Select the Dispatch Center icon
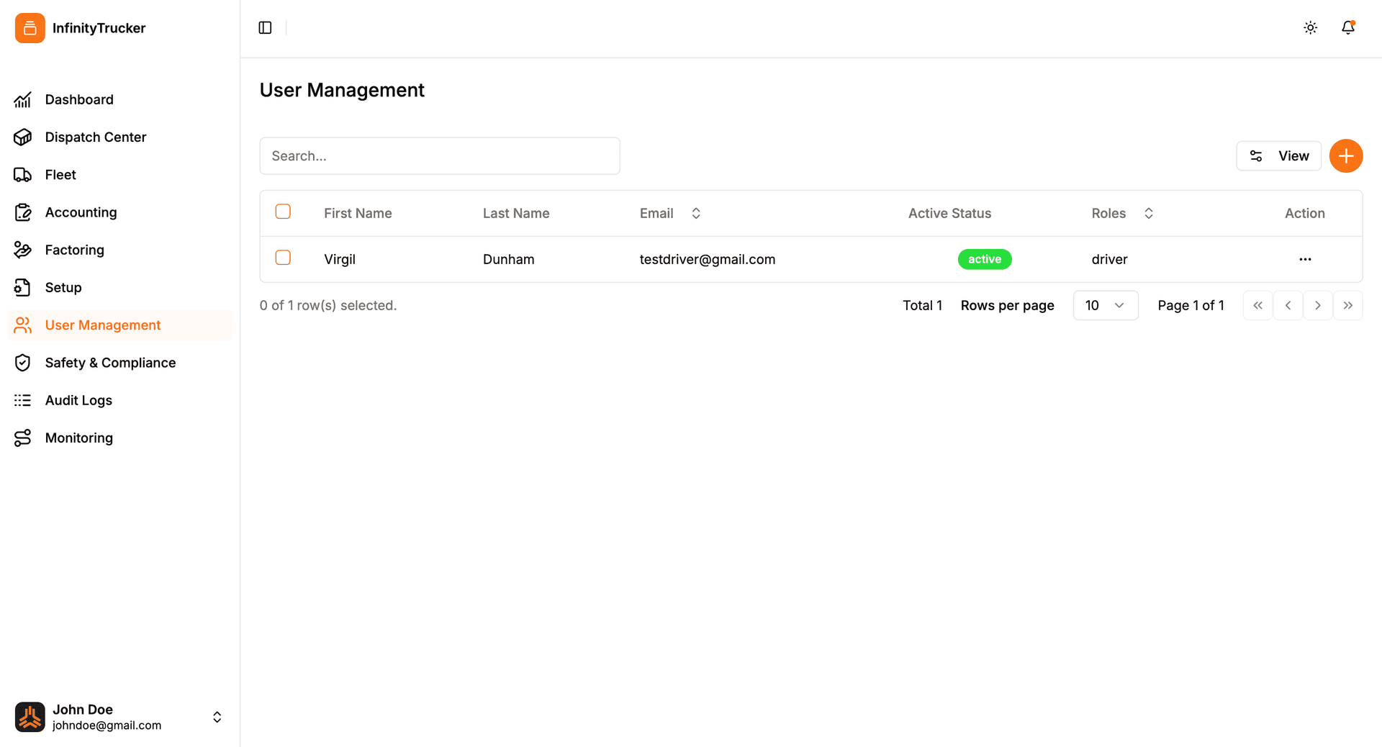1382x747 pixels. 23,137
